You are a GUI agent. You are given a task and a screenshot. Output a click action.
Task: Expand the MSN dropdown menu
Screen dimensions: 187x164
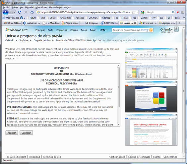point(103,30)
